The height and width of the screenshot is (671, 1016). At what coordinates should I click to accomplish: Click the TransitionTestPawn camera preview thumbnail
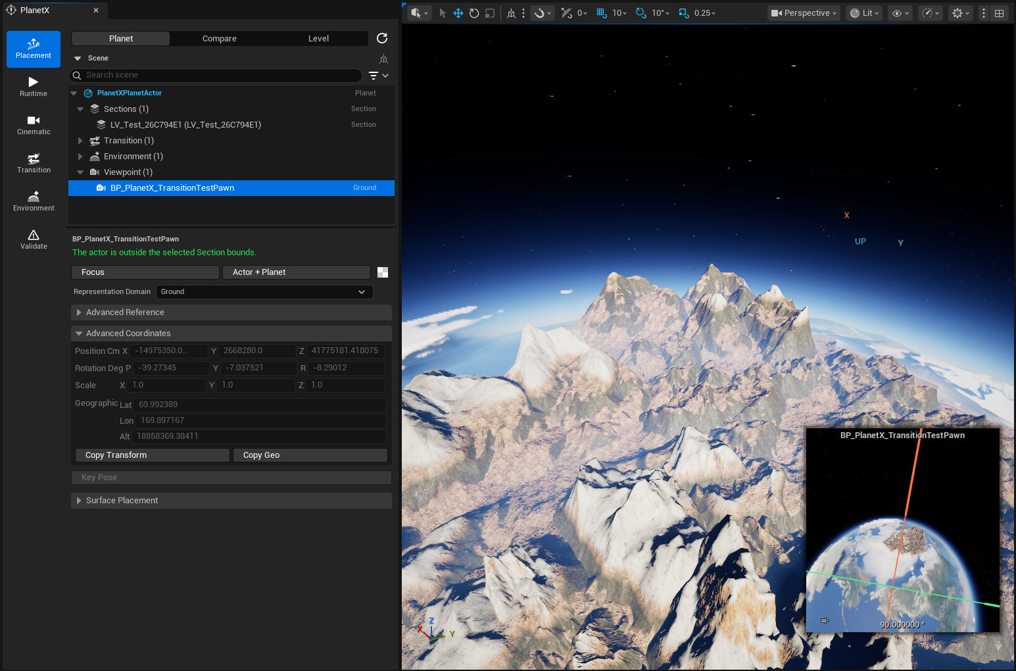pos(903,530)
